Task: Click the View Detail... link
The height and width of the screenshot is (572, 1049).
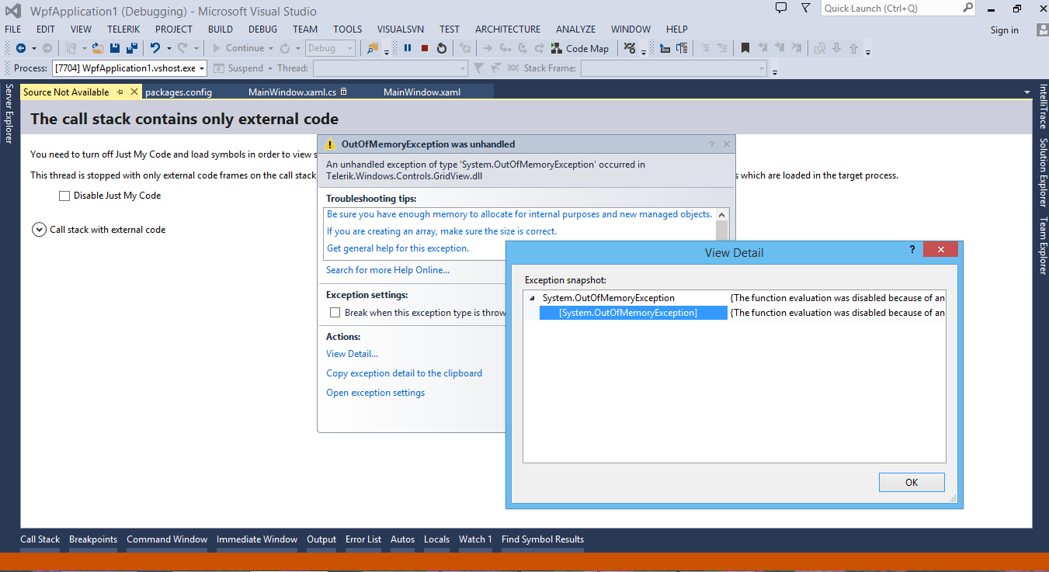Action: tap(352, 354)
